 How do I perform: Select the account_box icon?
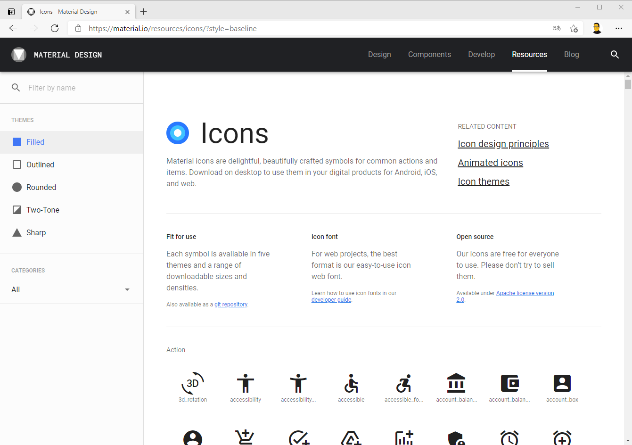click(x=562, y=384)
